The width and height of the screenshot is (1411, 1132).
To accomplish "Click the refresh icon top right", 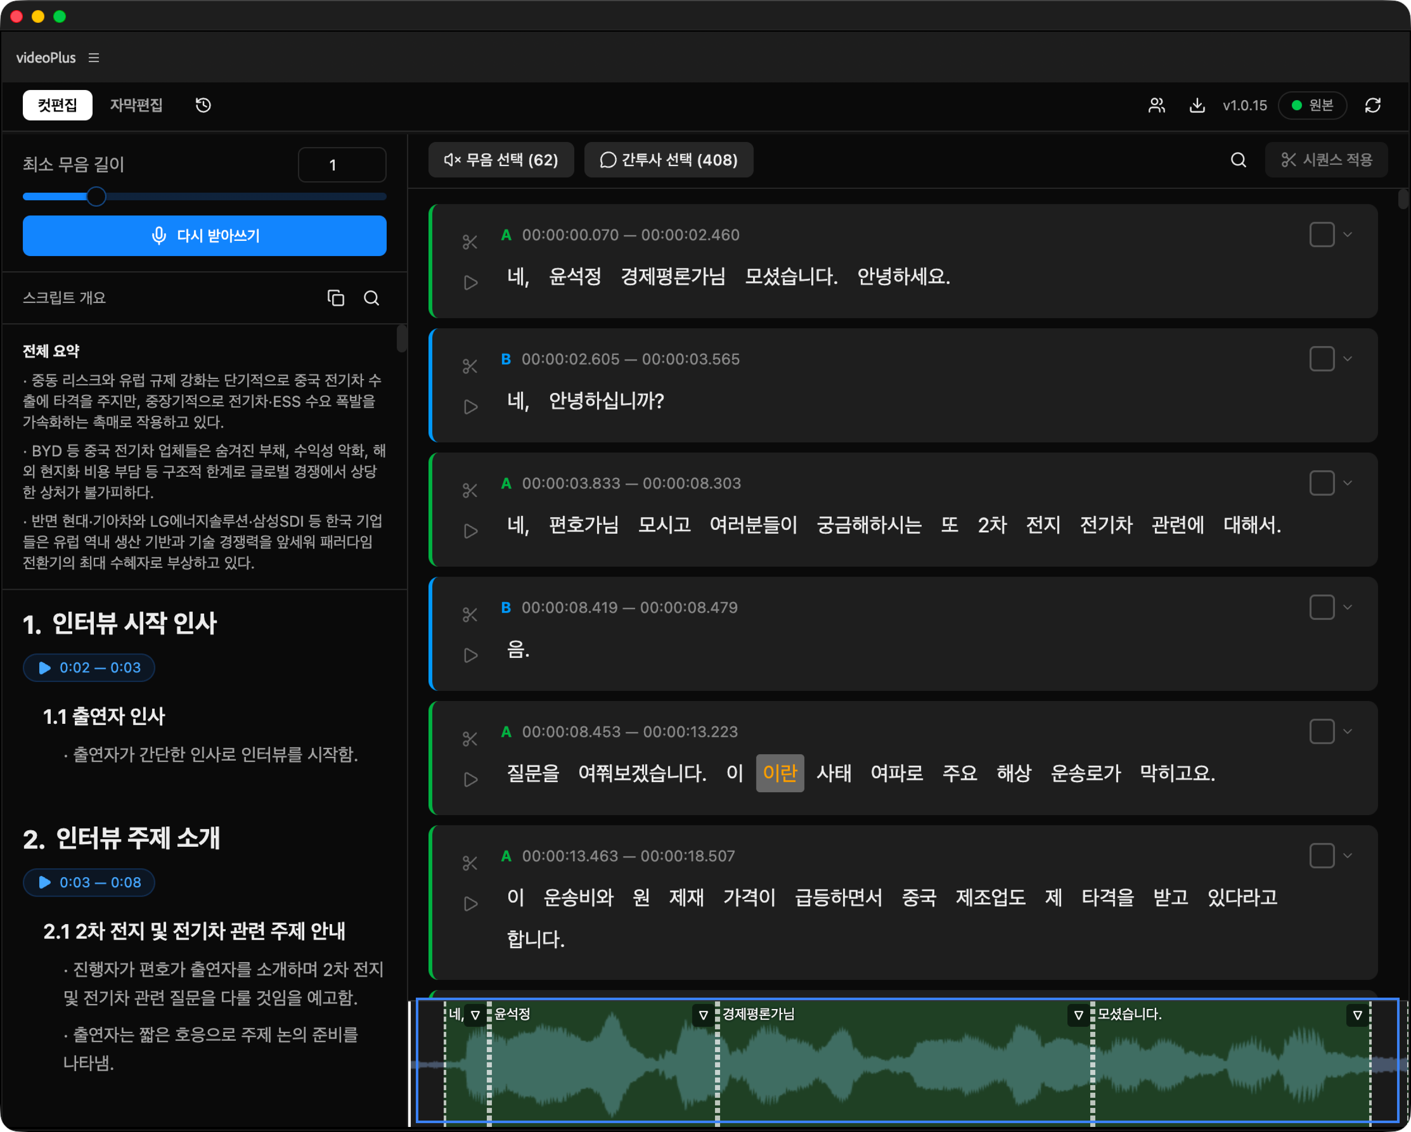I will point(1373,105).
